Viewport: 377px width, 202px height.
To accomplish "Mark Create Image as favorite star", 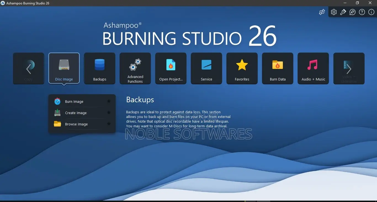I will coord(109,113).
